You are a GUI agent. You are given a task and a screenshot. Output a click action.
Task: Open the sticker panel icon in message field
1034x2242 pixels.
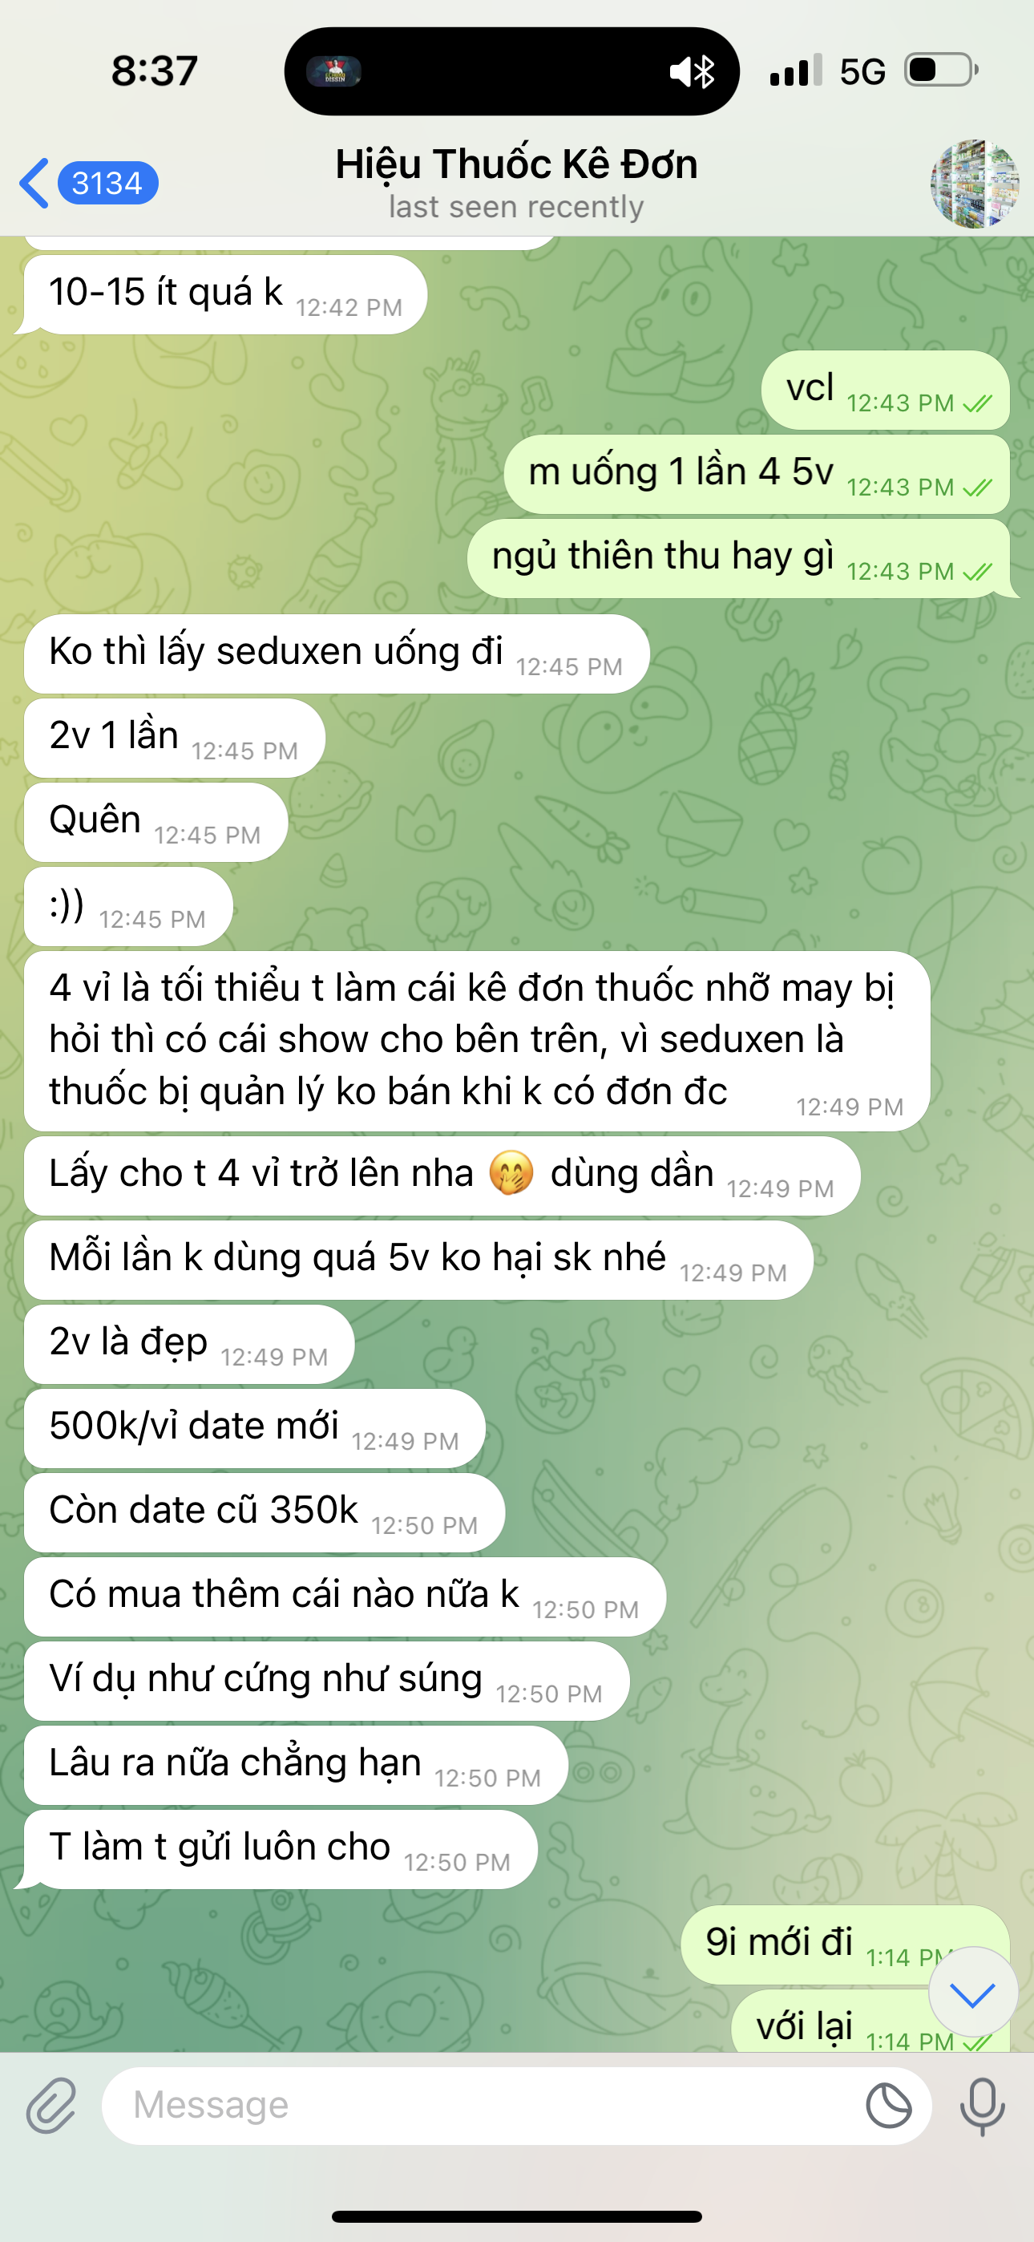point(889,2106)
